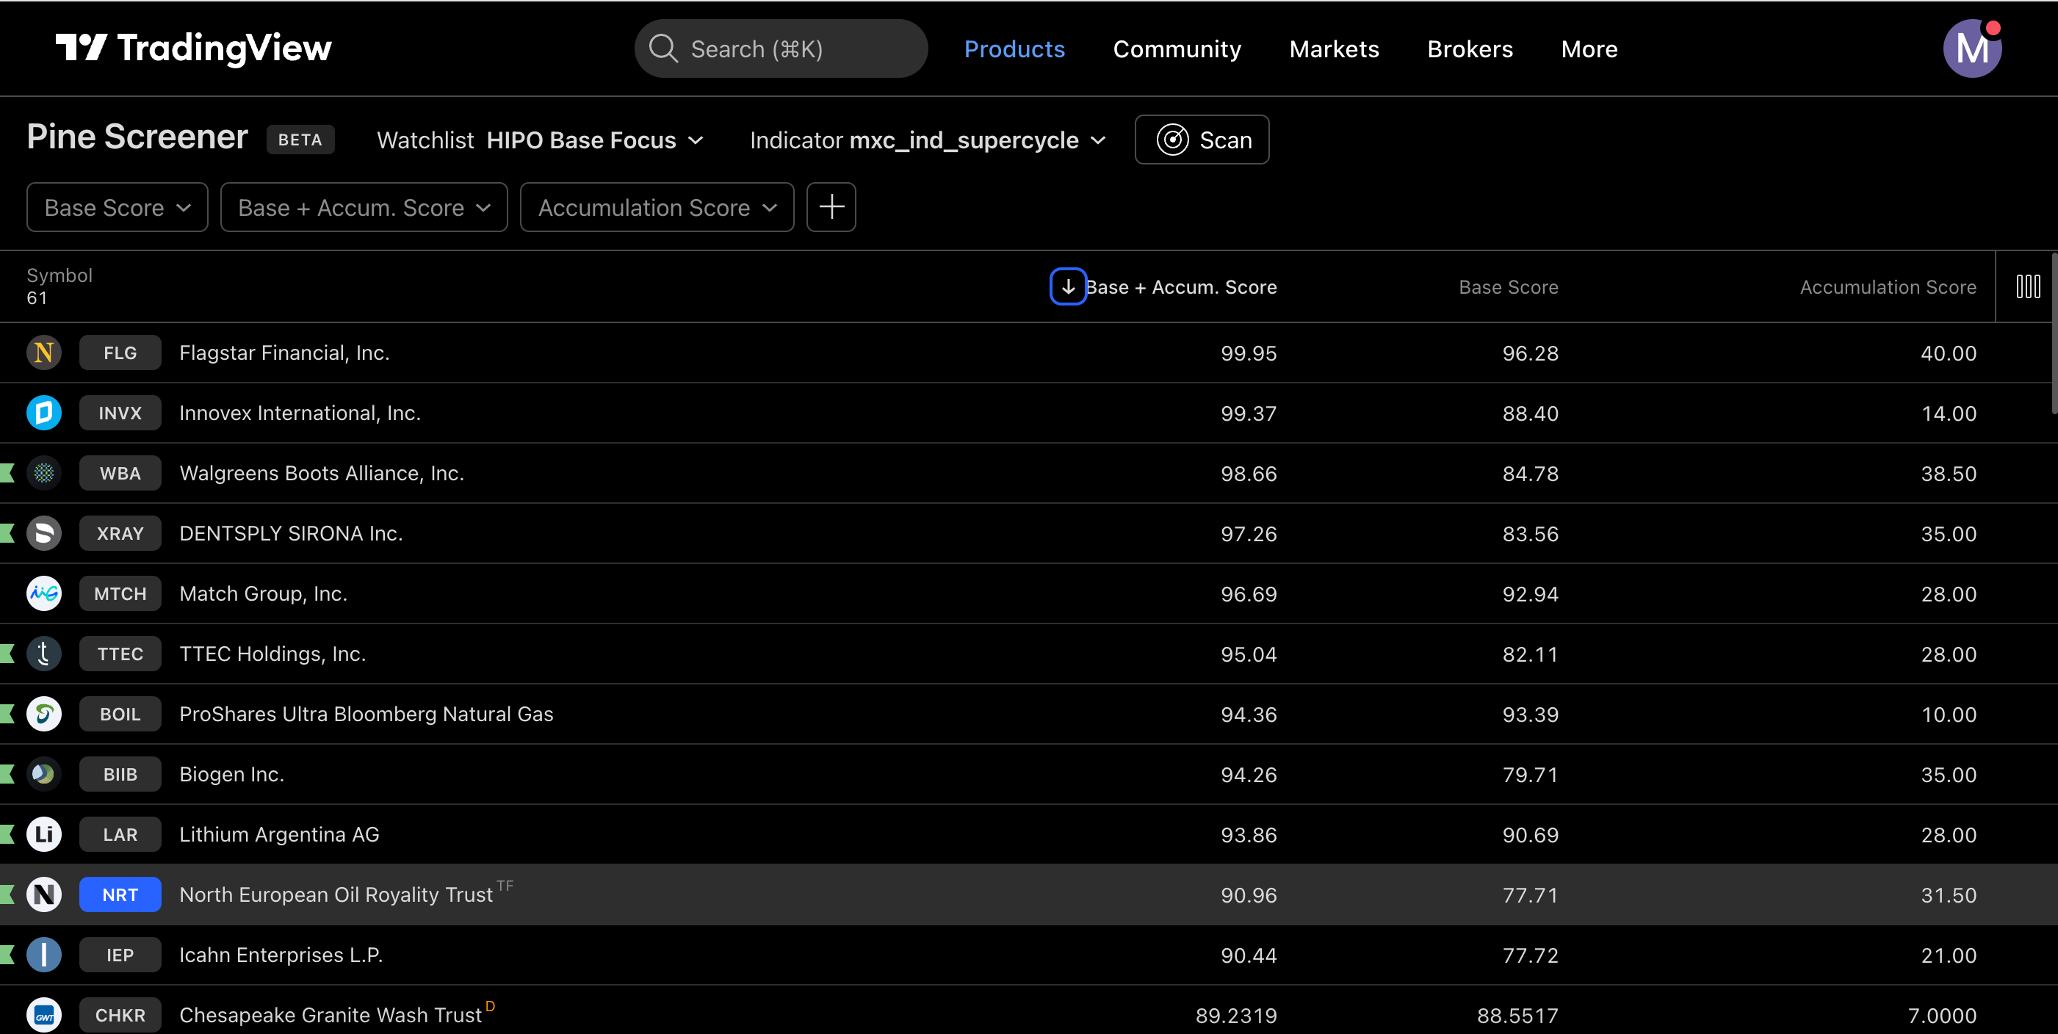The image size is (2058, 1034).
Task: Click the Icahn Enterprises logo icon
Action: (44, 955)
